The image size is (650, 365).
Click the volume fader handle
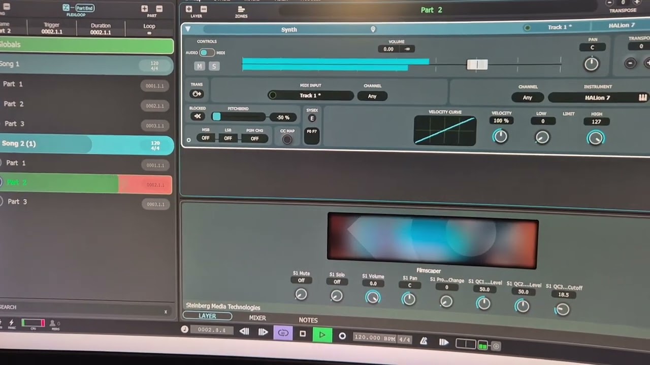tap(477, 64)
